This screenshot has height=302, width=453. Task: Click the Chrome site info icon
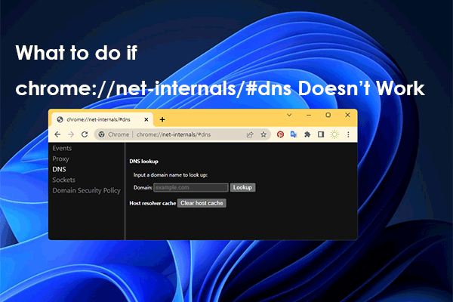(x=101, y=134)
